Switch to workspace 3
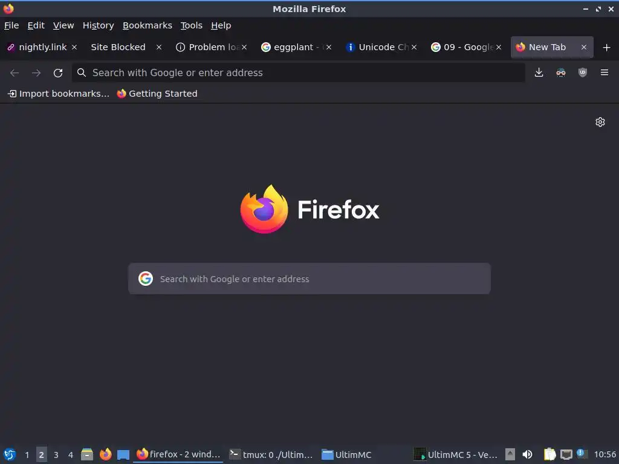Screen dimensions: 619x464 56,454
